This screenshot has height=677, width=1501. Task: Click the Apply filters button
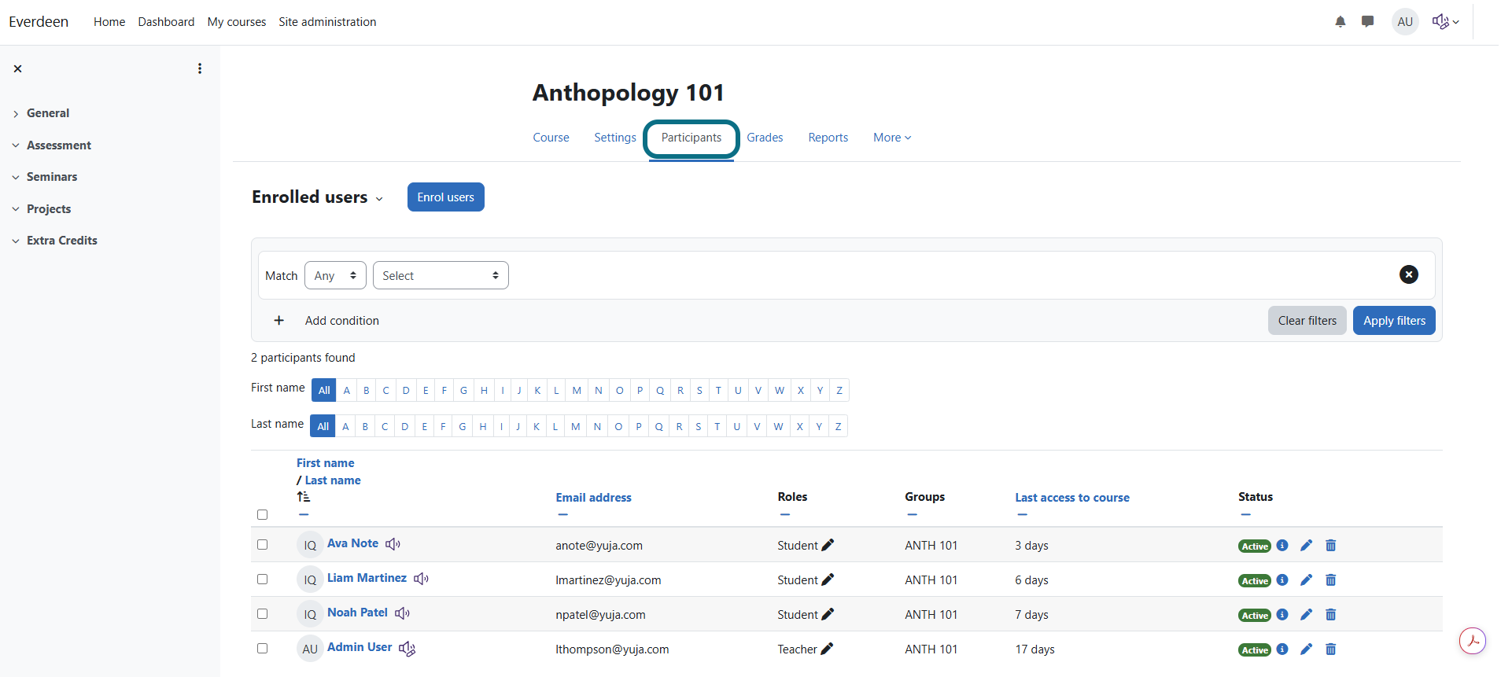1394,321
